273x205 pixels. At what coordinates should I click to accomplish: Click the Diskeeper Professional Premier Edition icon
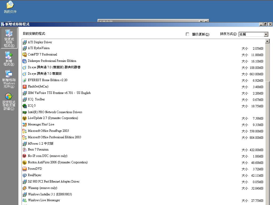(25, 61)
